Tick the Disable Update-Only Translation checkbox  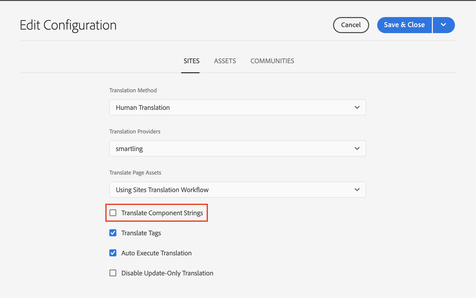113,273
